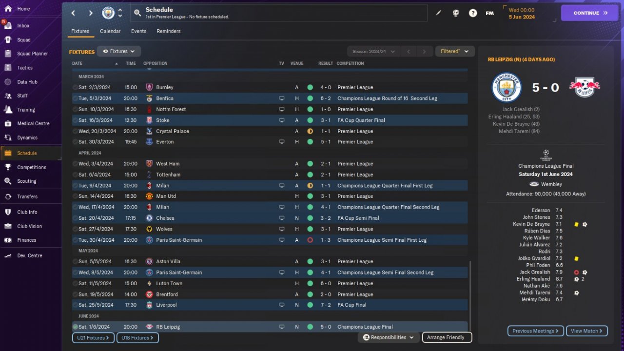This screenshot has width=624, height=351.
Task: Switch to the Reminders tab
Action: click(x=169, y=31)
